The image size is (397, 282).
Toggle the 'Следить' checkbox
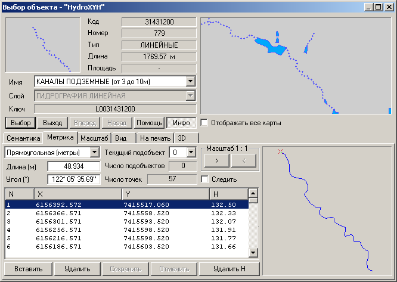pos(205,179)
